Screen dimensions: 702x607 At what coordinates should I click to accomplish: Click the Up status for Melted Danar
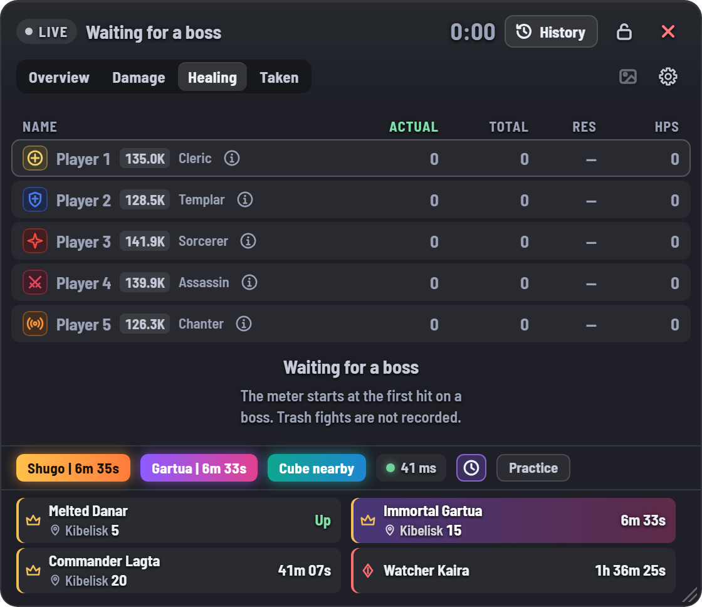(323, 520)
